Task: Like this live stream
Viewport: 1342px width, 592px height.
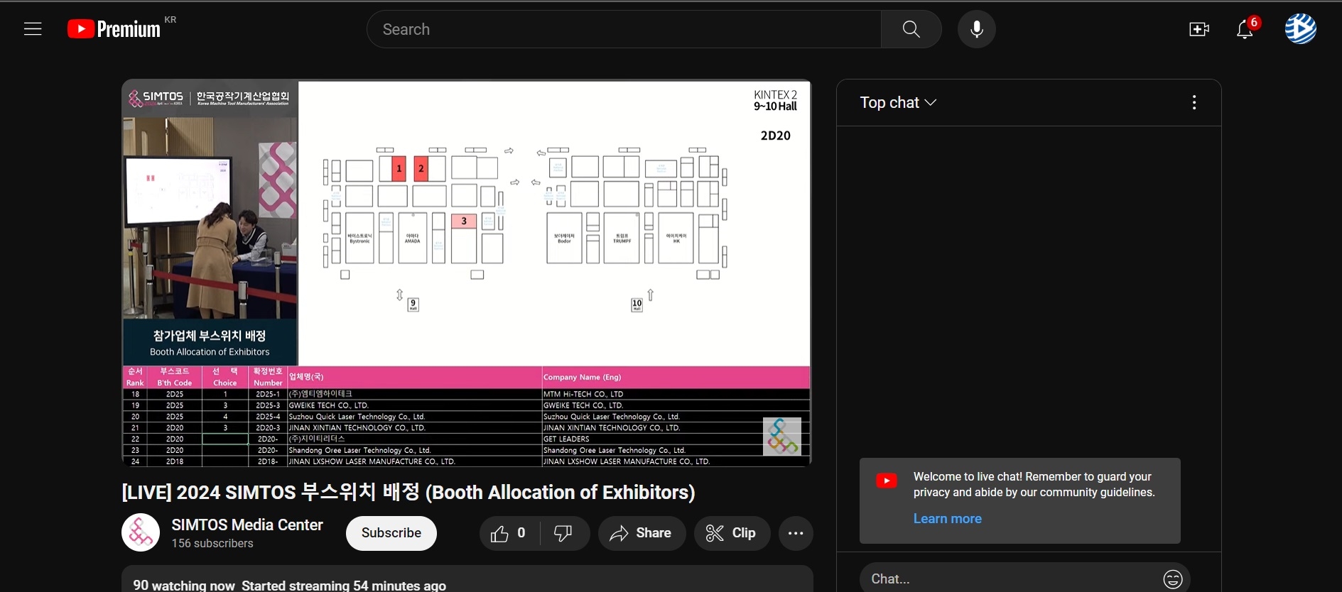Action: tap(509, 533)
